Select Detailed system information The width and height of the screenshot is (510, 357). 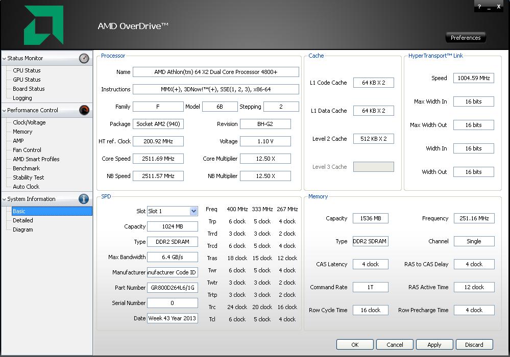(23, 220)
